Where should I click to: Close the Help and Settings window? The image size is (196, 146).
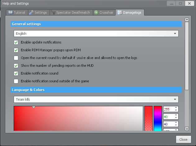[x=189, y=3]
